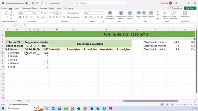
Task: Click the AutoSum sigma icon
Action: click(x=158, y=12)
